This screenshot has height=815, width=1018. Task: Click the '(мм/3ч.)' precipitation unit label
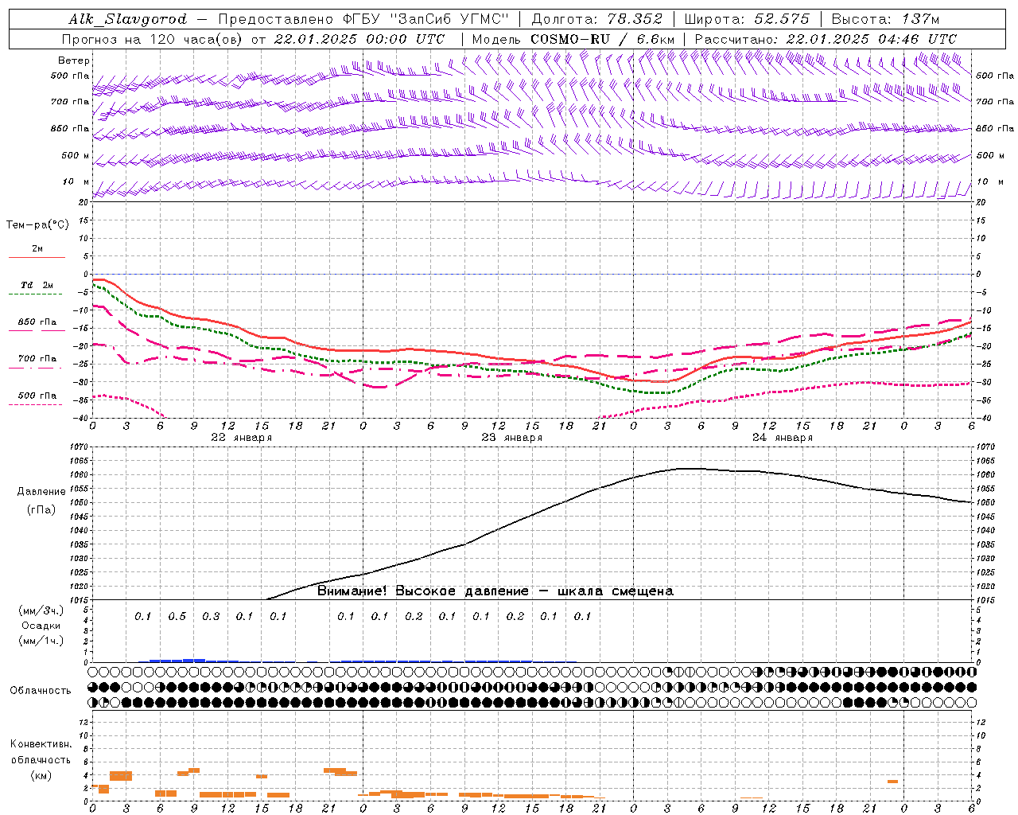(41, 610)
